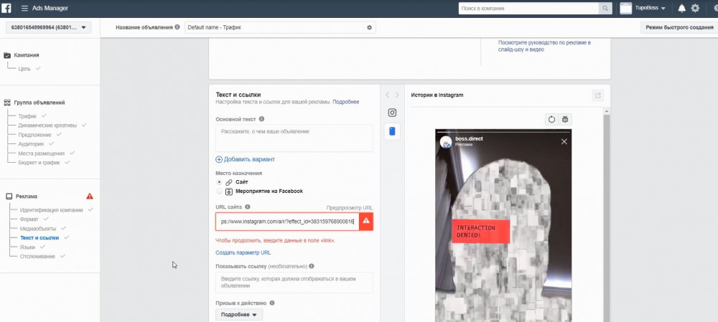
Task: Click the 'Режим быстрого создания' button
Action: tap(677, 27)
